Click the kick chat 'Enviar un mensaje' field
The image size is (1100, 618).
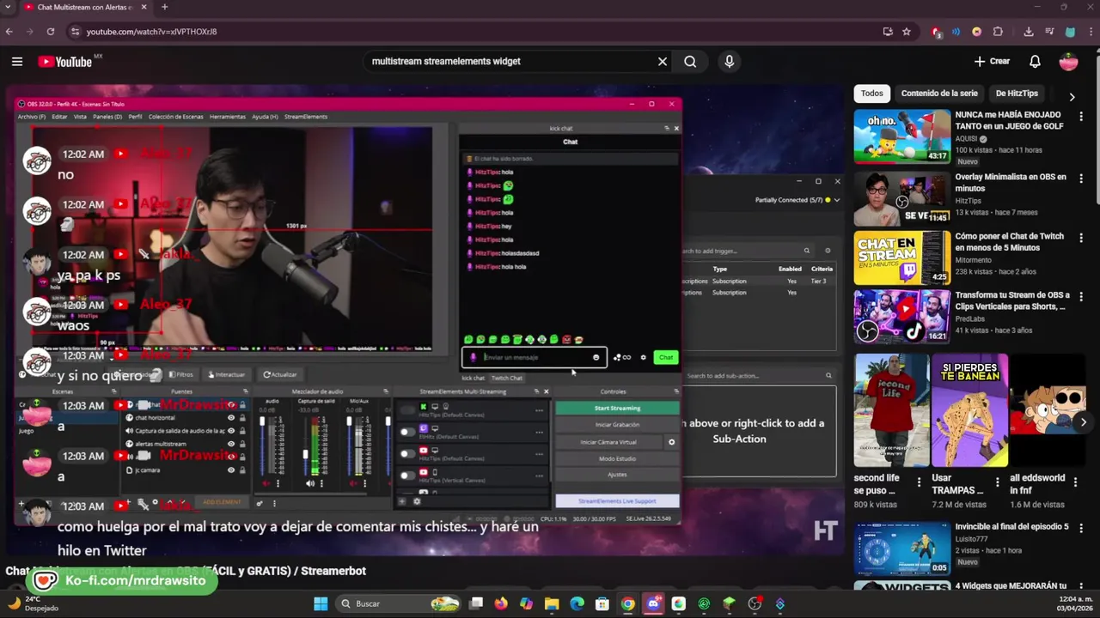533,357
